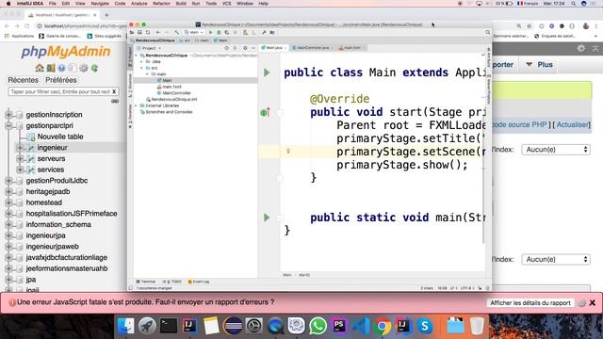Collapse the gestionparcipri database node

click(x=8, y=125)
